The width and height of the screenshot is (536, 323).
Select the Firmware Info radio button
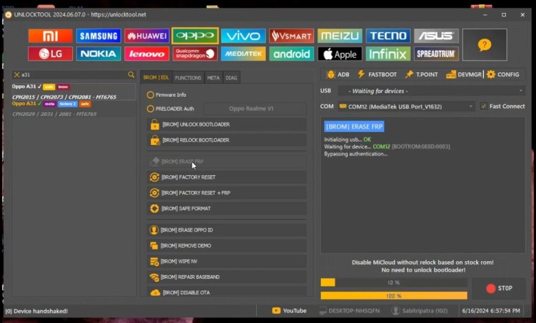pos(150,95)
